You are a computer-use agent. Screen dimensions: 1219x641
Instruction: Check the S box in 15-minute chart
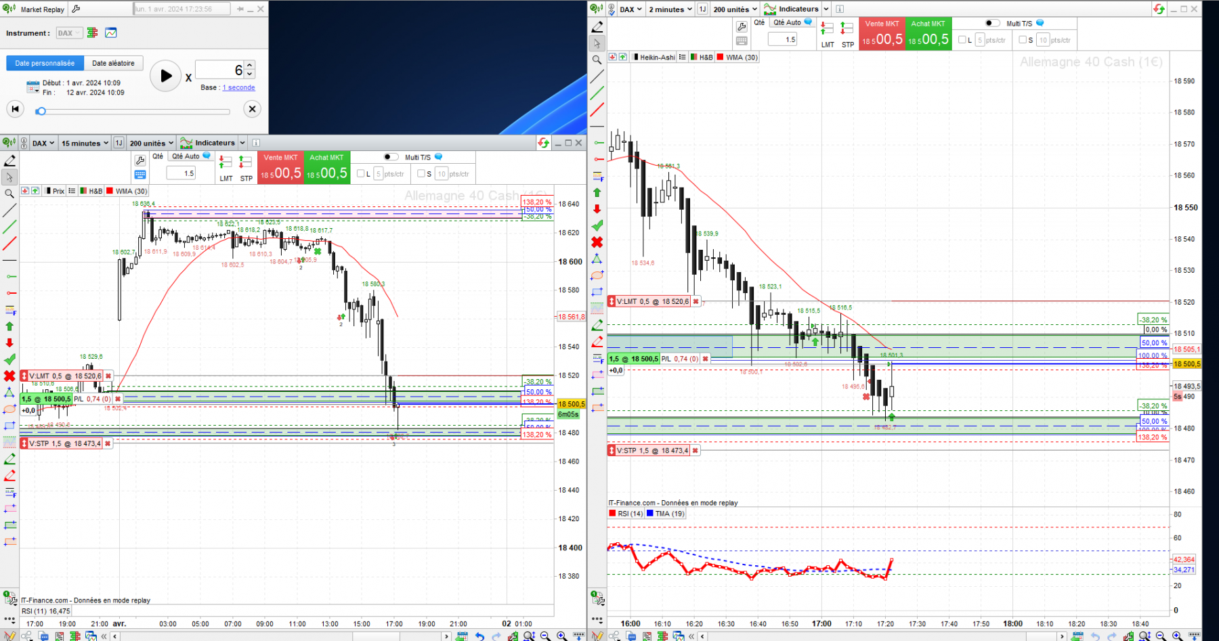(421, 173)
